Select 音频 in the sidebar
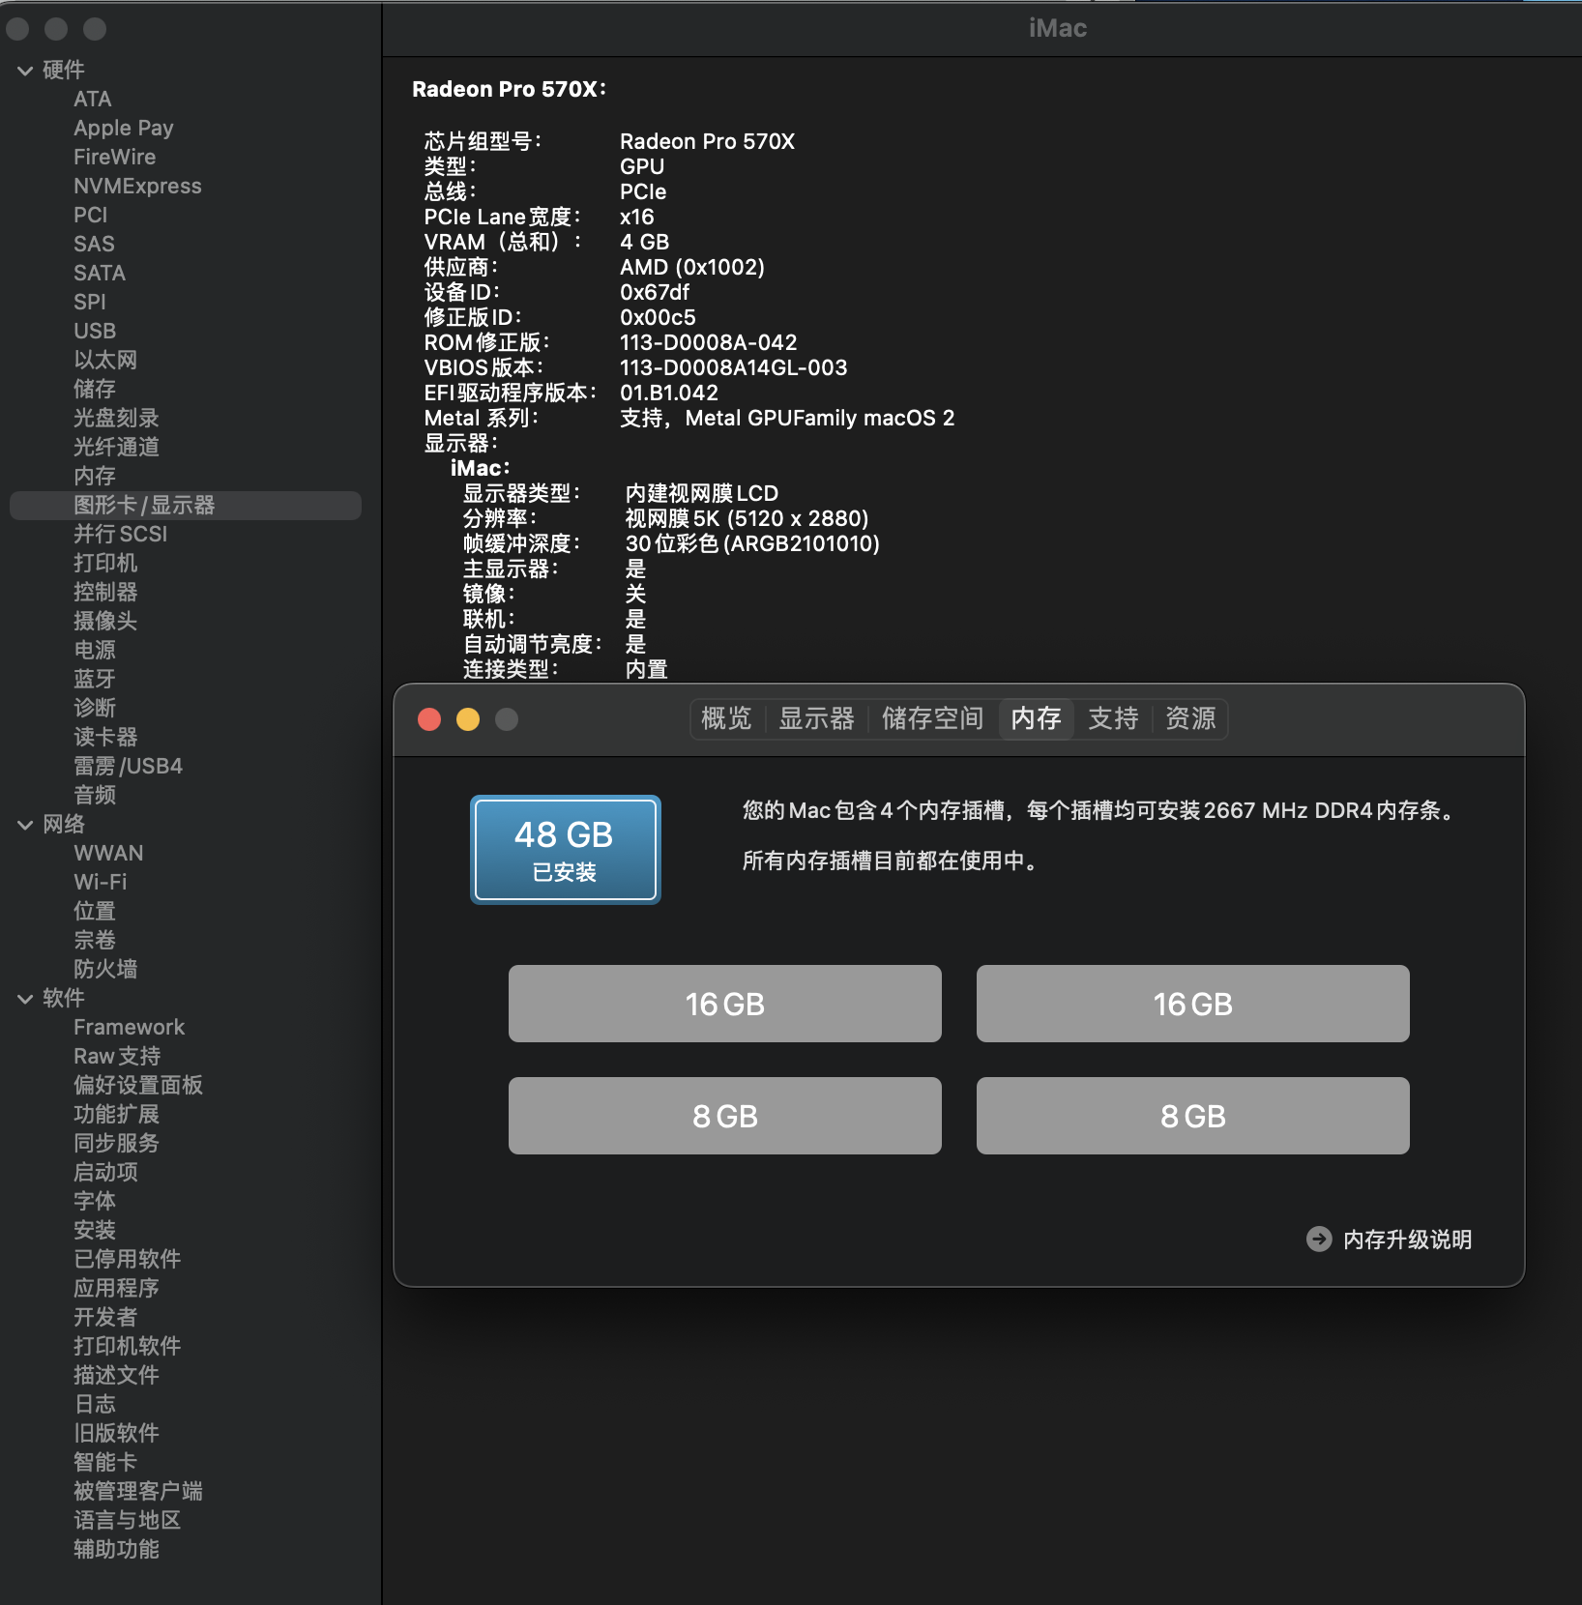Image resolution: width=1582 pixels, height=1605 pixels. pos(95,795)
